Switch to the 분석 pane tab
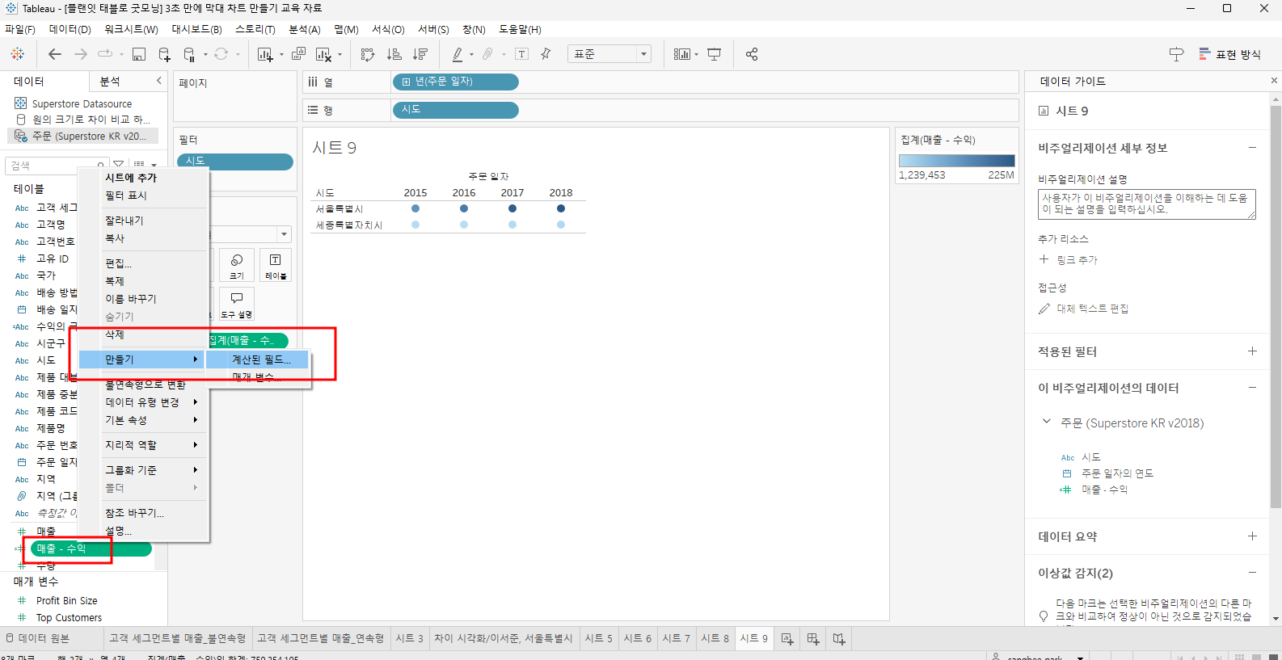Screen dimensions: 1282x660 110,82
